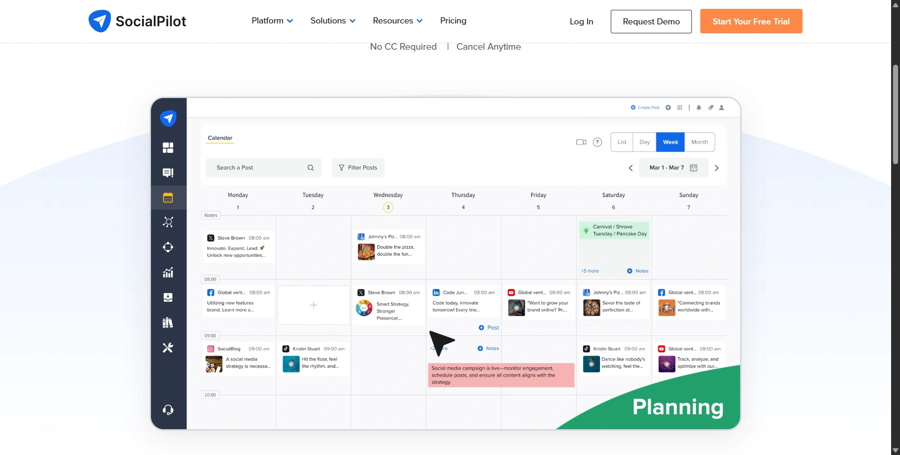Click Create Post in the top bar
900x455 pixels.
(645, 107)
